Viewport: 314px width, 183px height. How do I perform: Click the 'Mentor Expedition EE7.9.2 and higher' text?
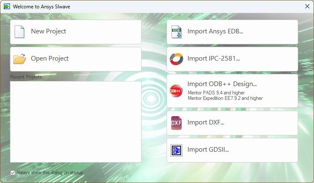(x=225, y=98)
